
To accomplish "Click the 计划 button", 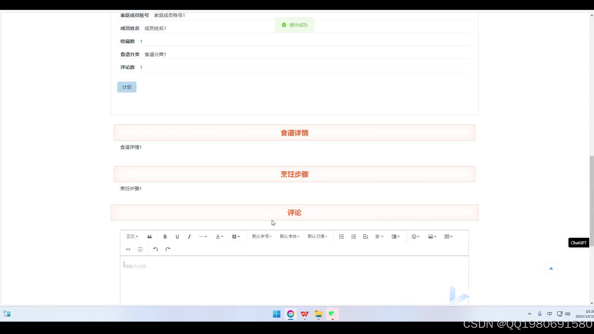I will [x=127, y=87].
